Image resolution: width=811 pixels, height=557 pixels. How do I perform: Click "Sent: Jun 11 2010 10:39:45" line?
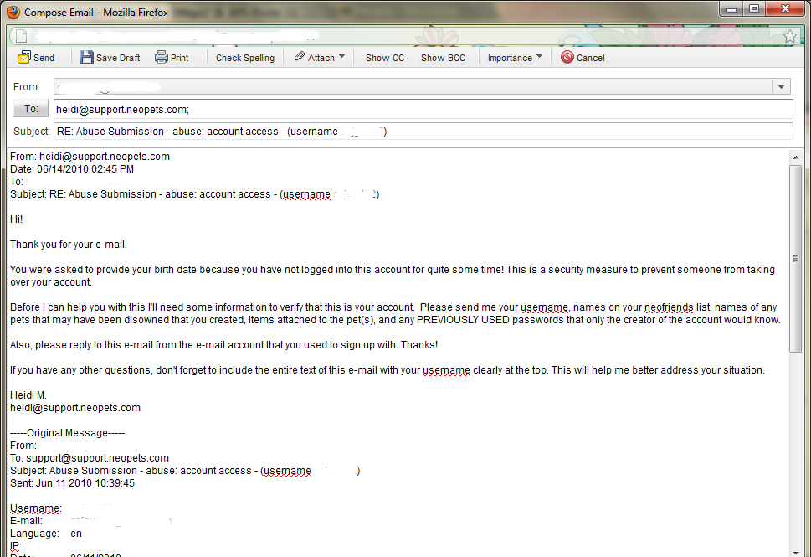pos(73,483)
